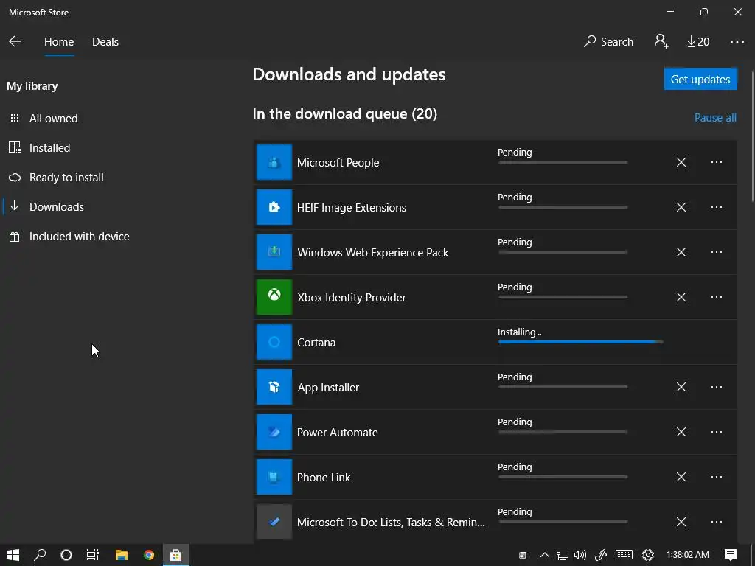The height and width of the screenshot is (566, 755).
Task: Open more options for Xbox Identity Provider
Action: tap(717, 297)
